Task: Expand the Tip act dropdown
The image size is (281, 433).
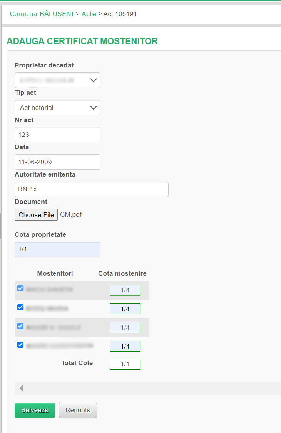Action: (x=57, y=108)
